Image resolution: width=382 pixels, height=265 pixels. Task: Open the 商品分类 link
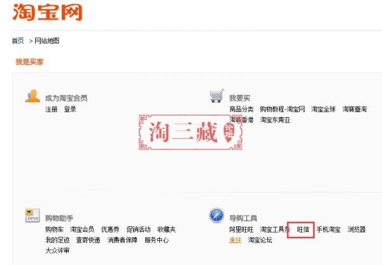click(x=241, y=109)
